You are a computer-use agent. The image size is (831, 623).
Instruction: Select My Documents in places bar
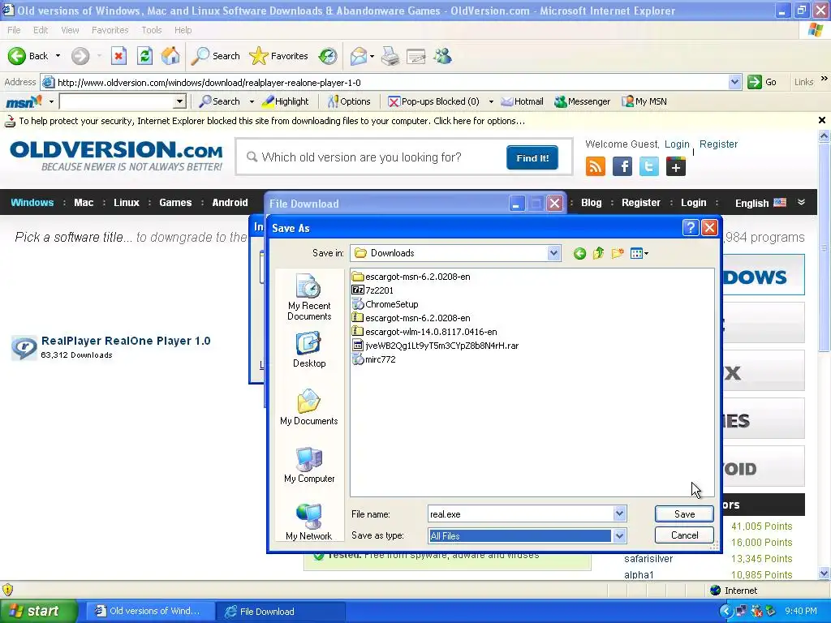pos(309,407)
